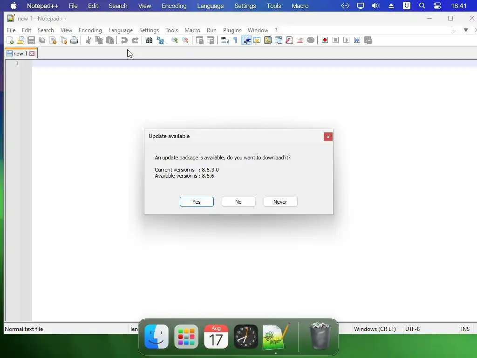Open Spotlight search in macOS menu bar

click(x=422, y=6)
